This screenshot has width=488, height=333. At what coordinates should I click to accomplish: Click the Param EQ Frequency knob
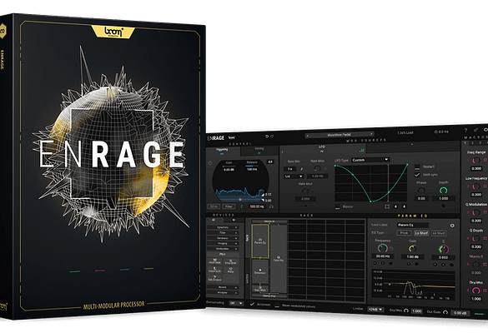[x=382, y=248]
